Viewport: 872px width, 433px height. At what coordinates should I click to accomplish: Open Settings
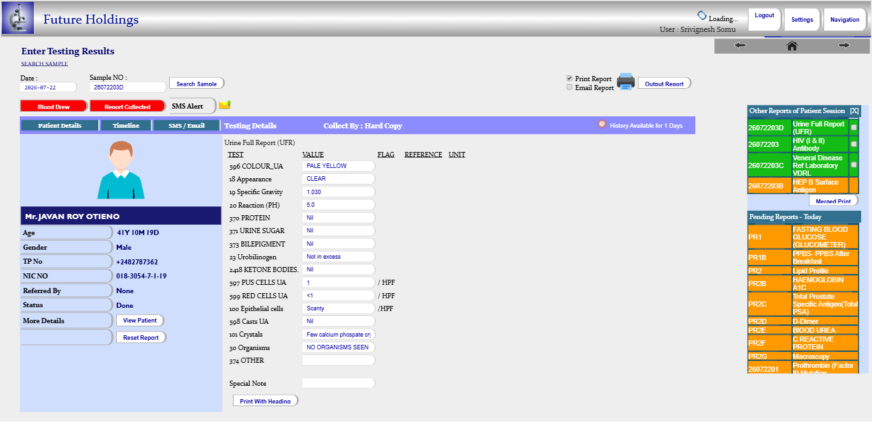(802, 19)
